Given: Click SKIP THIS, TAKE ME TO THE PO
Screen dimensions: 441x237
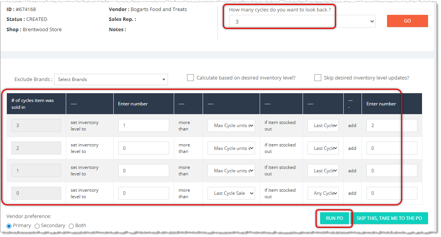Looking at the screenshot, I should click(x=389, y=218).
